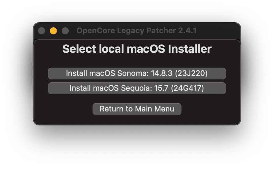Choose the Sonoma build 23J220 installer
Image resolution: width=274 pixels, height=169 pixels.
click(137, 74)
